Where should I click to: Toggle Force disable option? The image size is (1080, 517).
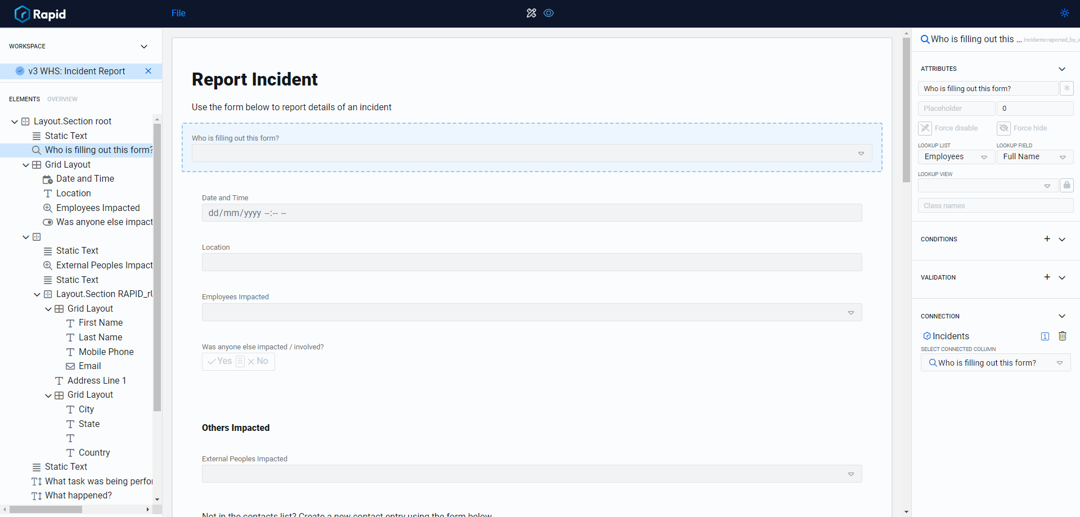click(x=925, y=128)
